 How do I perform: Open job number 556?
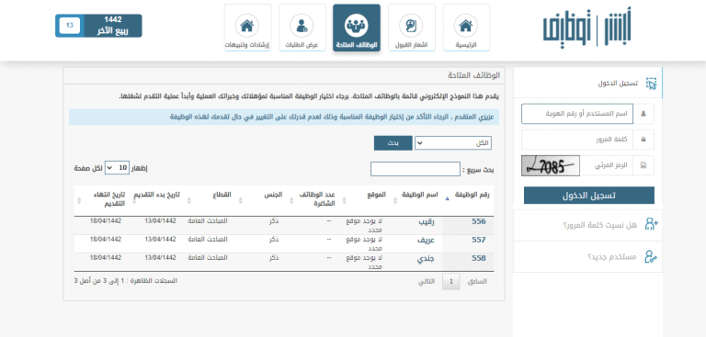(x=479, y=221)
